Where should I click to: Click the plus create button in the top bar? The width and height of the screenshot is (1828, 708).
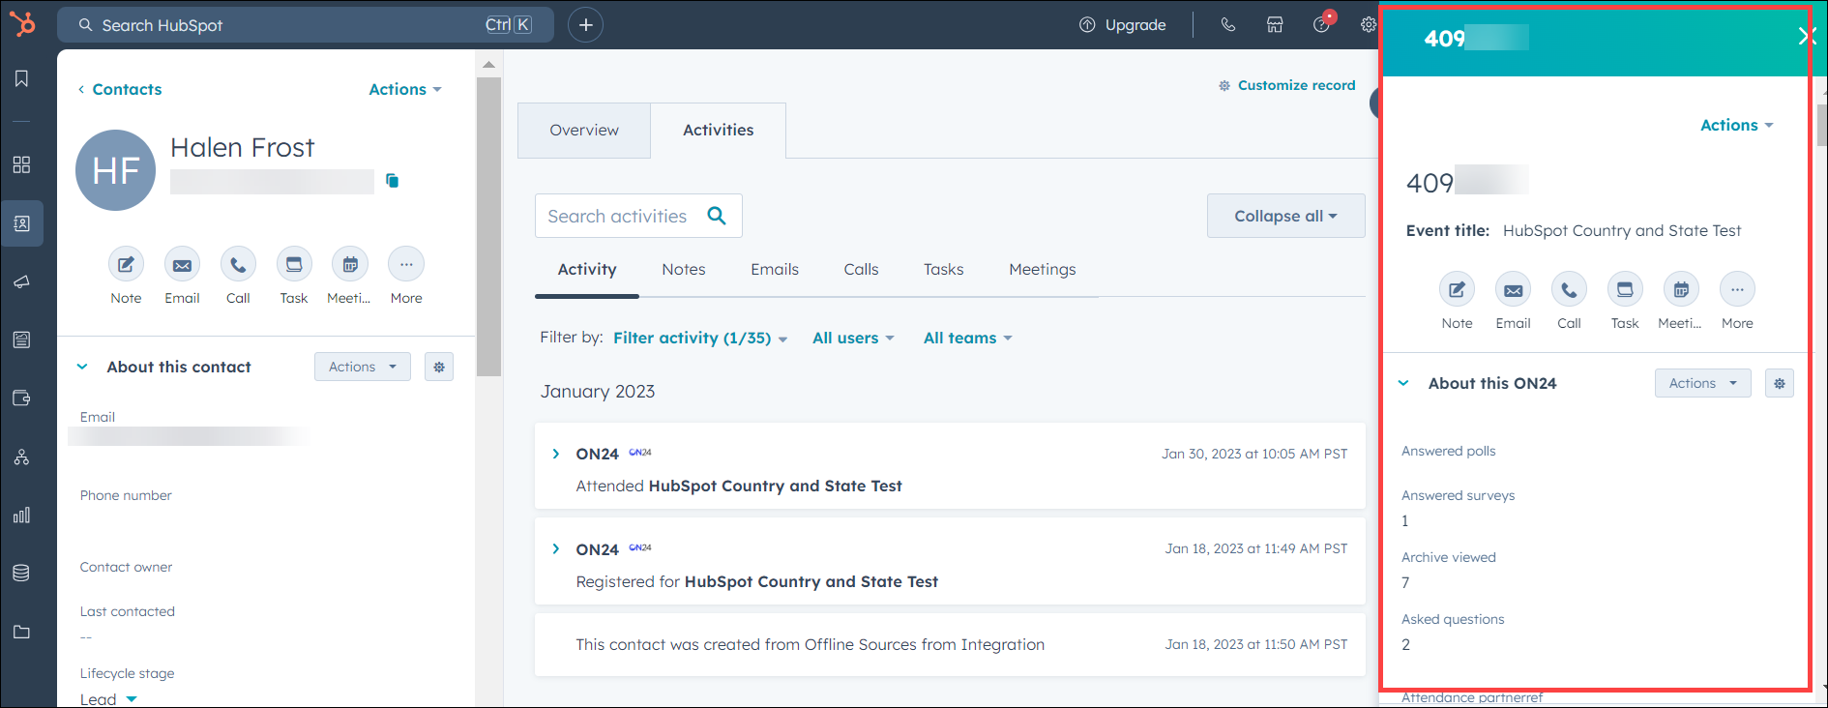click(x=585, y=25)
